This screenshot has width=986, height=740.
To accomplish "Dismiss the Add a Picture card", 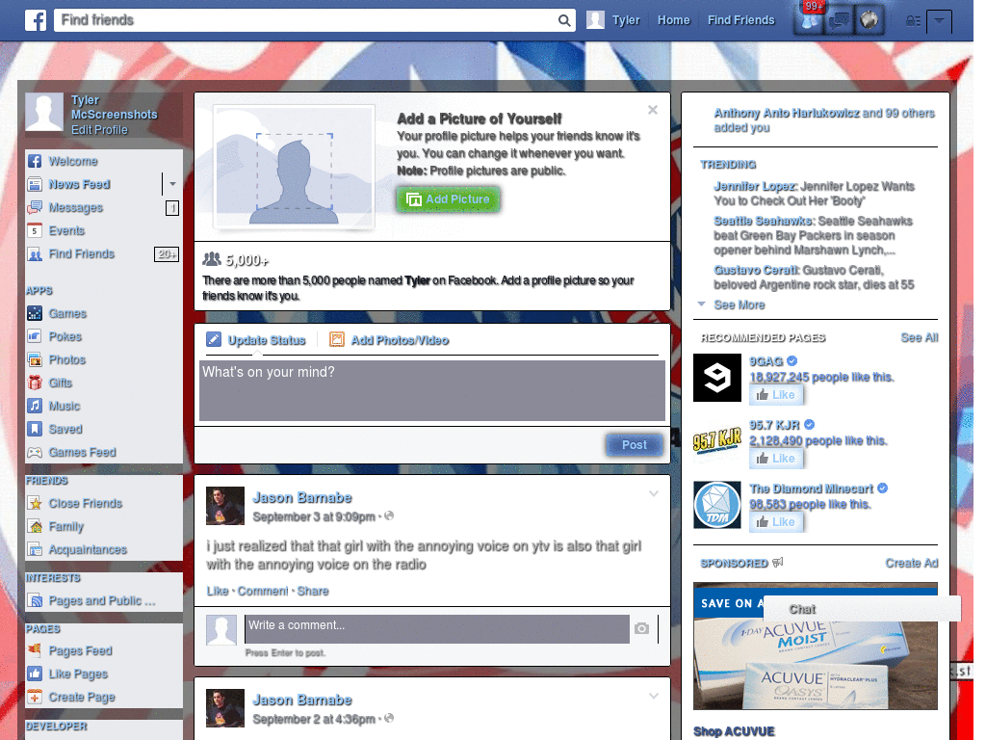I will click(653, 110).
